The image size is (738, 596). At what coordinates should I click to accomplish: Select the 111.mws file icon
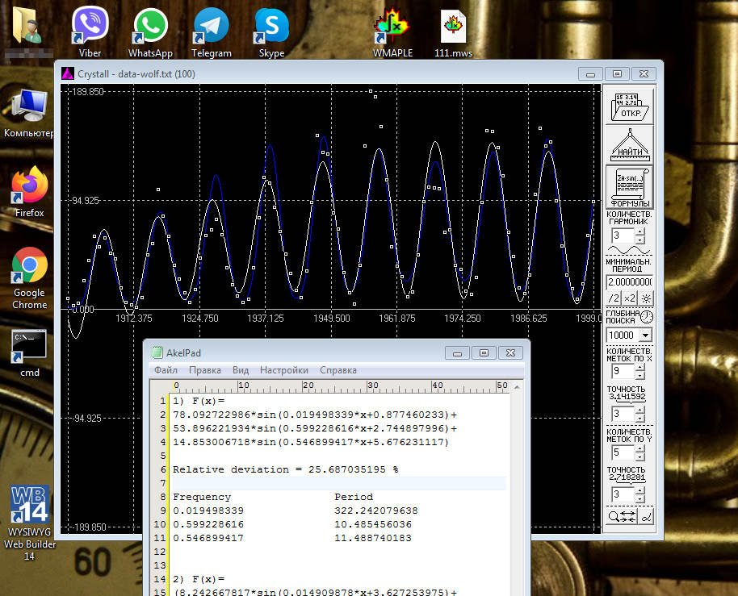tap(453, 31)
